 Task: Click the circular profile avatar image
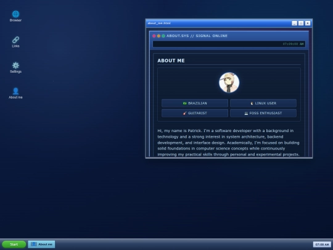[x=229, y=83]
